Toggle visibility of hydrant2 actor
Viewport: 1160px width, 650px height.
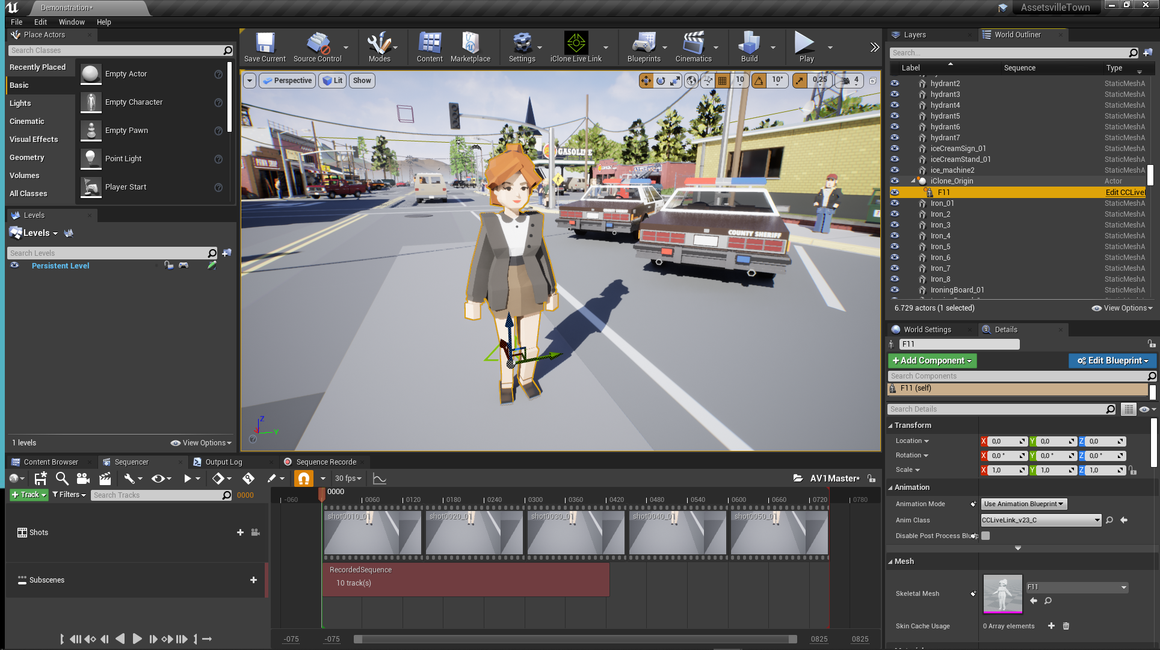point(895,84)
